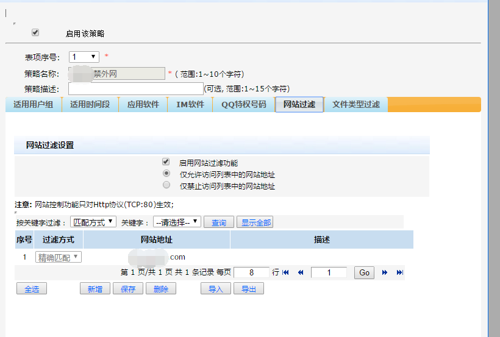The width and height of the screenshot is (500, 337).
Task: Toggle the 启用该策略 checkbox
Action: pyautogui.click(x=35, y=32)
